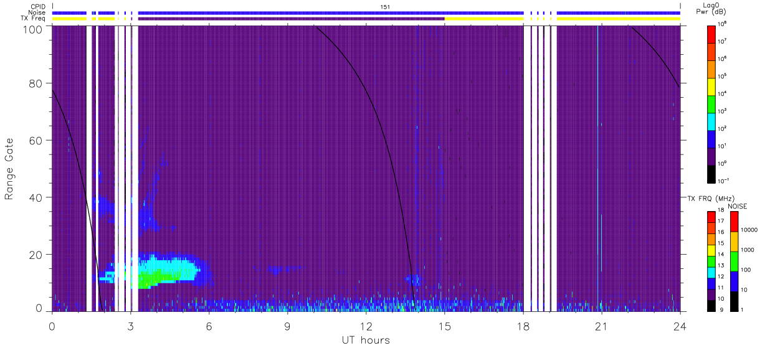Click the '6' tick on UT hours axis
The width and height of the screenshot is (765, 353).
[x=209, y=326]
